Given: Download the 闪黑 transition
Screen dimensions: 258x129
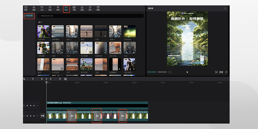Looking at the screenshot, I should [x=105, y=36].
